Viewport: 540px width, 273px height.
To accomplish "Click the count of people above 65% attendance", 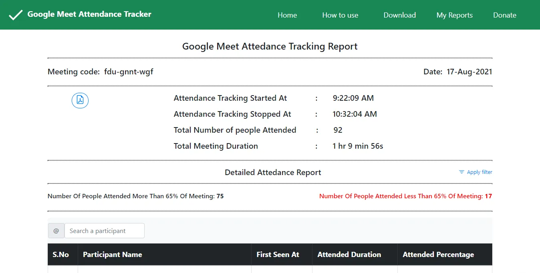I will pyautogui.click(x=221, y=196).
